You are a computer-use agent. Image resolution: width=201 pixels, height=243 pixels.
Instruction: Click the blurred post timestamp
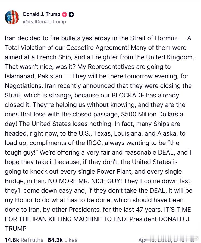pyautogui.click(x=166, y=240)
